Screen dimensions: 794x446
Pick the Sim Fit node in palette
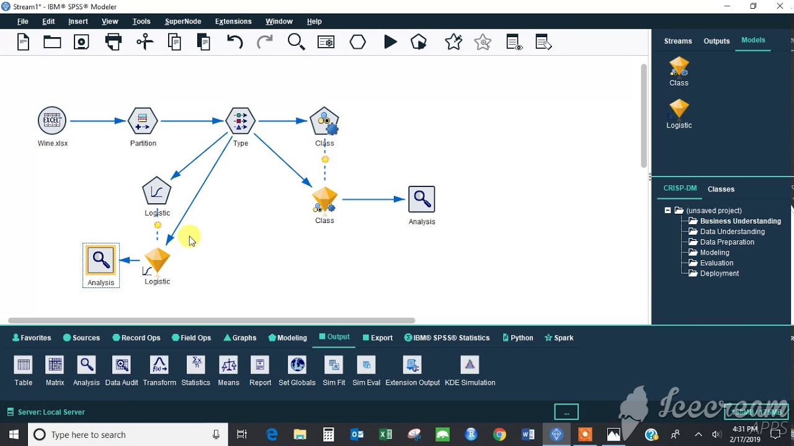(334, 370)
